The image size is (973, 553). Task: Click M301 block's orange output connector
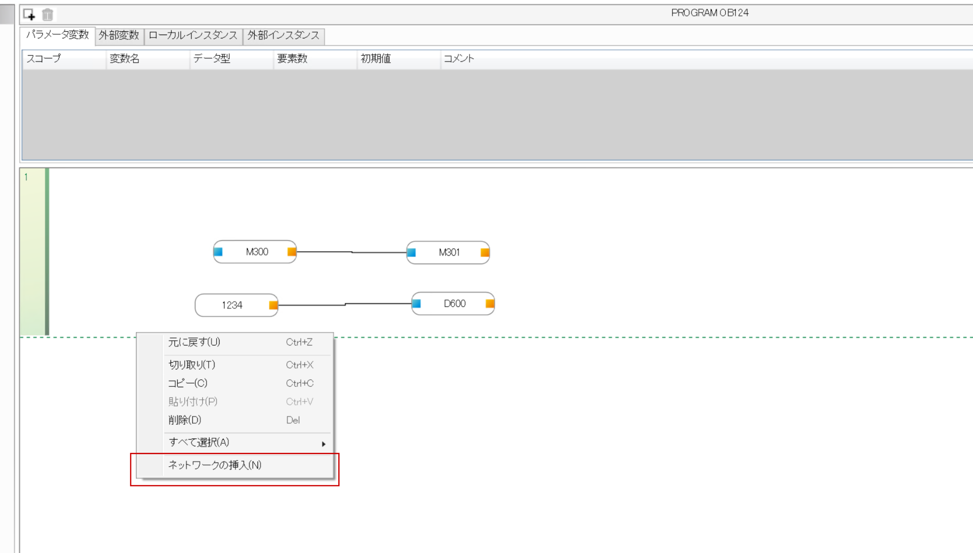[x=485, y=253]
